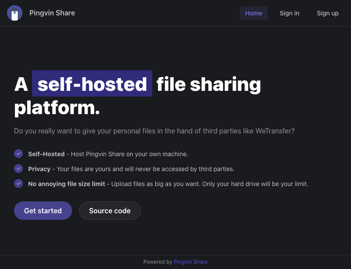351x269 pixels.
Task: Click the 'Self-Hosted' bold feature label
Action: (x=47, y=154)
